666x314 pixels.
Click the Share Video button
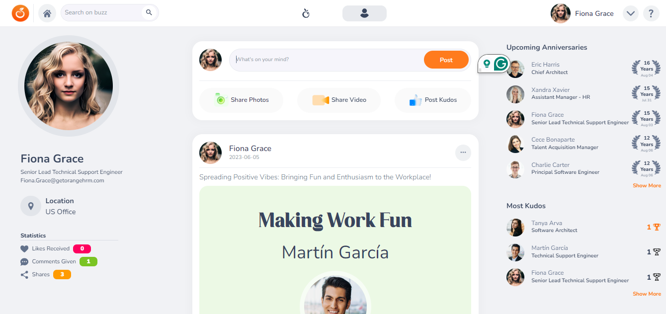(339, 100)
